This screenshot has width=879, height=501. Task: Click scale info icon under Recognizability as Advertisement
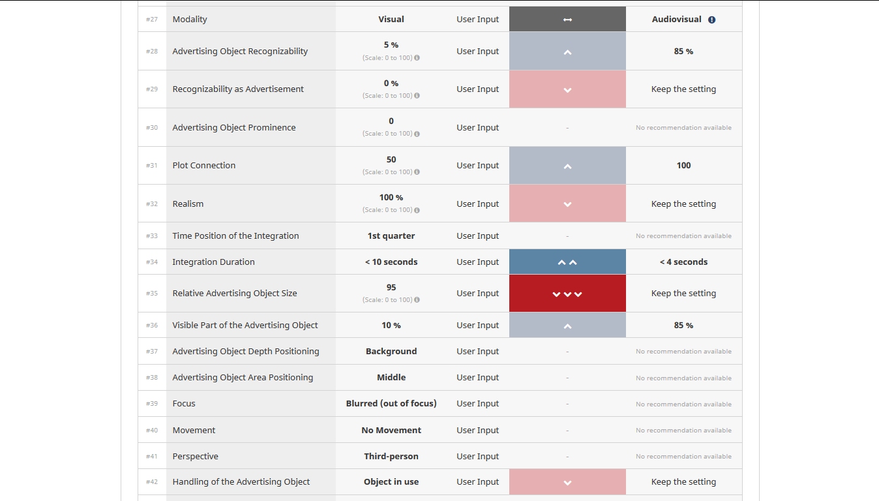tap(417, 96)
